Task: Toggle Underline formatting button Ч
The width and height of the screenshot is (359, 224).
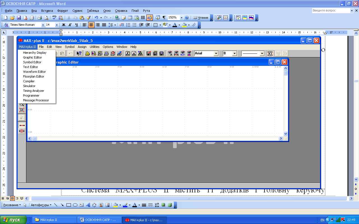Action: (76, 25)
